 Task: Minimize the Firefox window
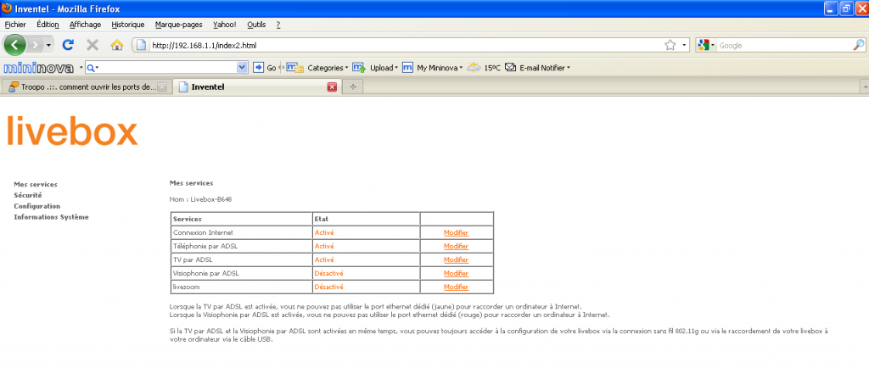click(832, 8)
